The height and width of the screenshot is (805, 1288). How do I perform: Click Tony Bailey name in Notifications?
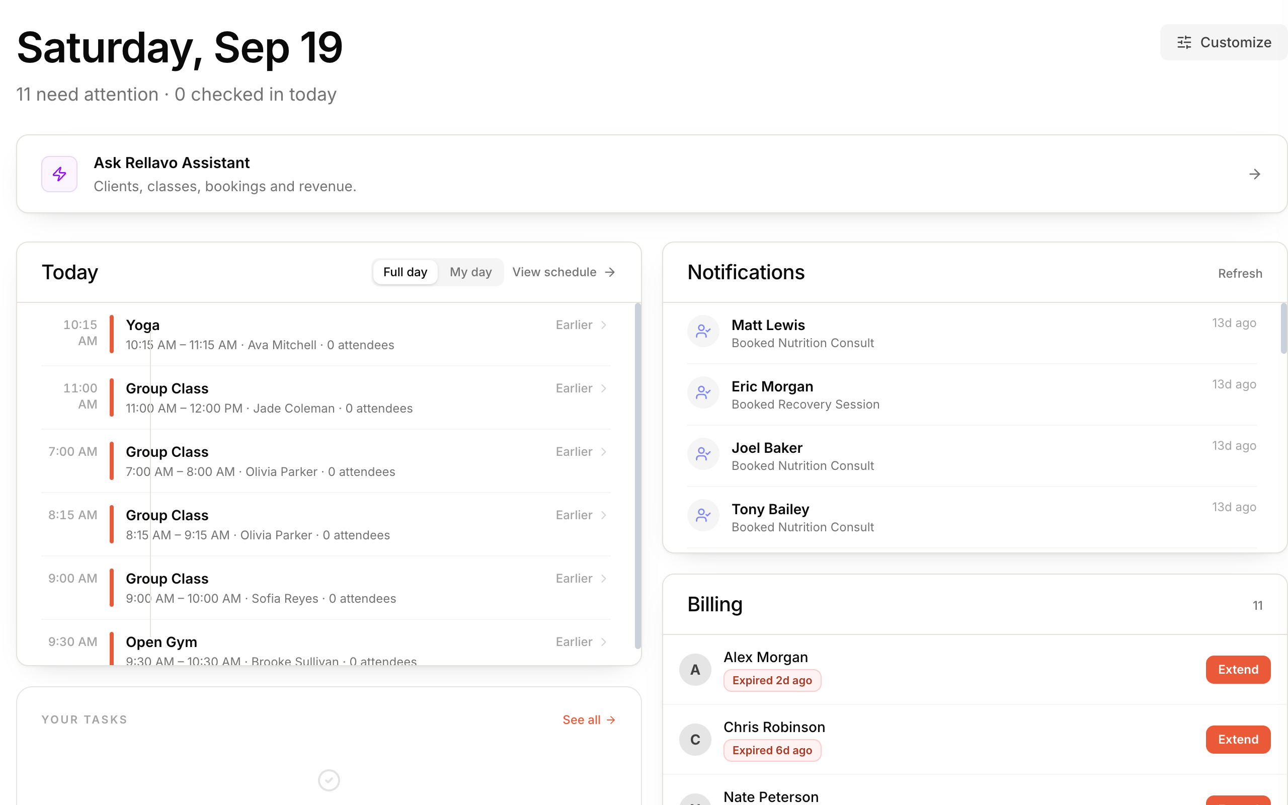[x=770, y=509]
